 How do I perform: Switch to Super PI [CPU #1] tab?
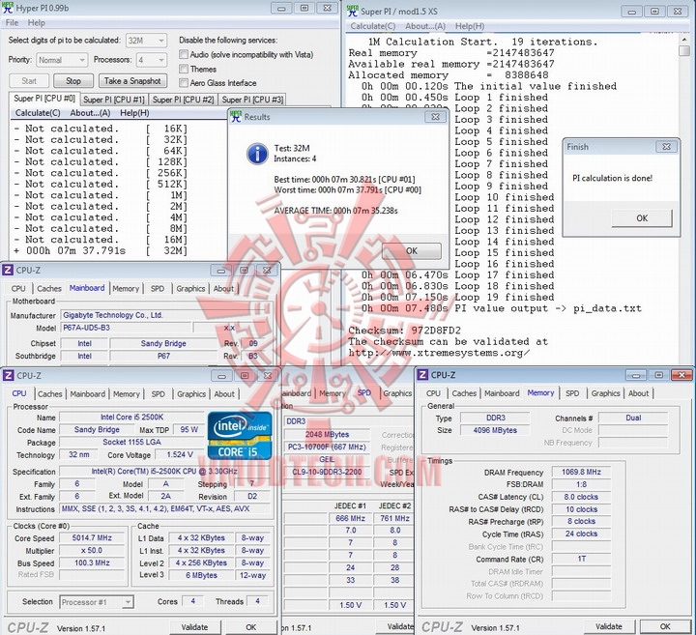coord(114,100)
